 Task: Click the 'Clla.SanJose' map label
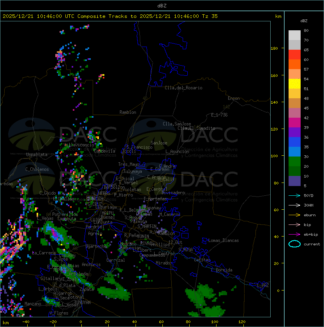tap(177, 124)
